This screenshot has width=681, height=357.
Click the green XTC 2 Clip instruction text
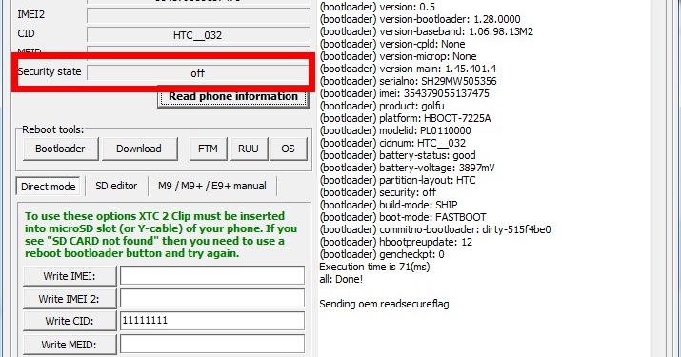pos(161,234)
